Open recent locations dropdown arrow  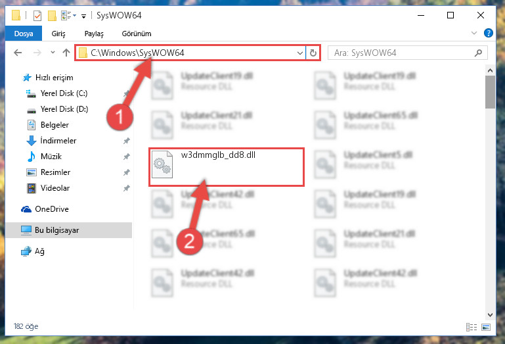coord(53,52)
